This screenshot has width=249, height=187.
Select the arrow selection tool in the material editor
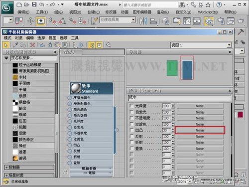click(x=6, y=45)
